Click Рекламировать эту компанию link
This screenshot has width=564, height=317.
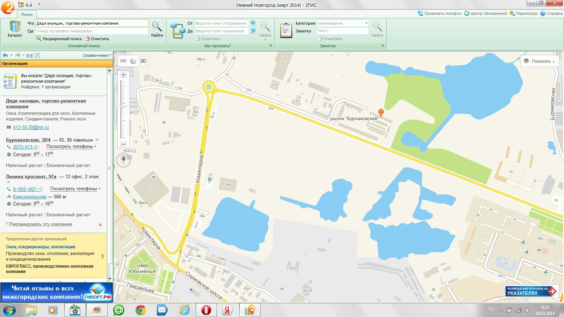tap(41, 224)
